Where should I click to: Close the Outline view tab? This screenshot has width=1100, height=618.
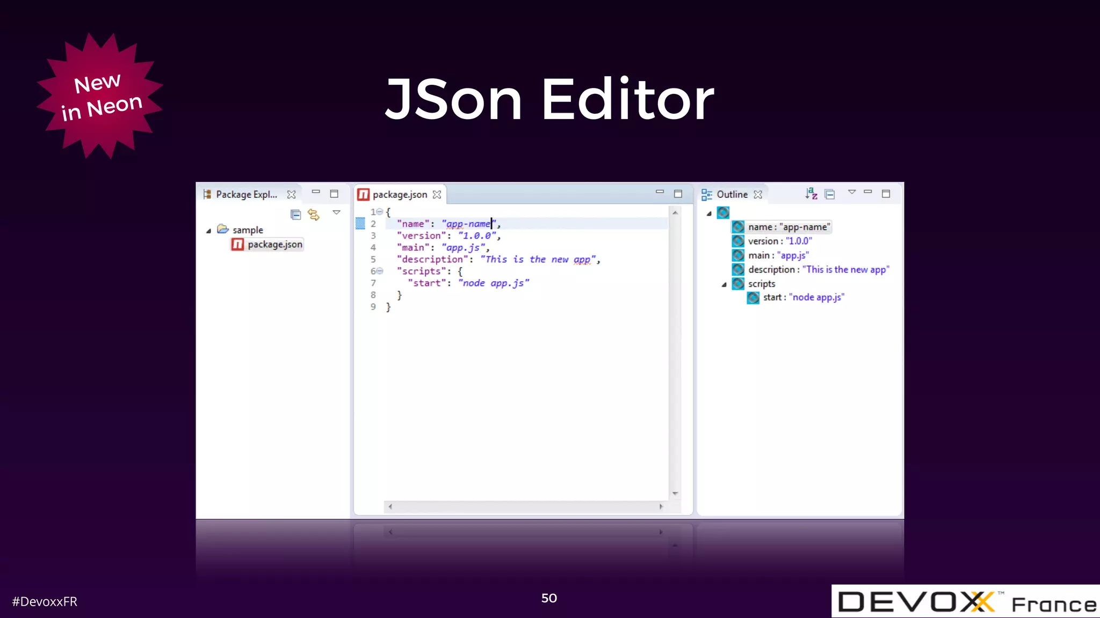[x=758, y=194]
